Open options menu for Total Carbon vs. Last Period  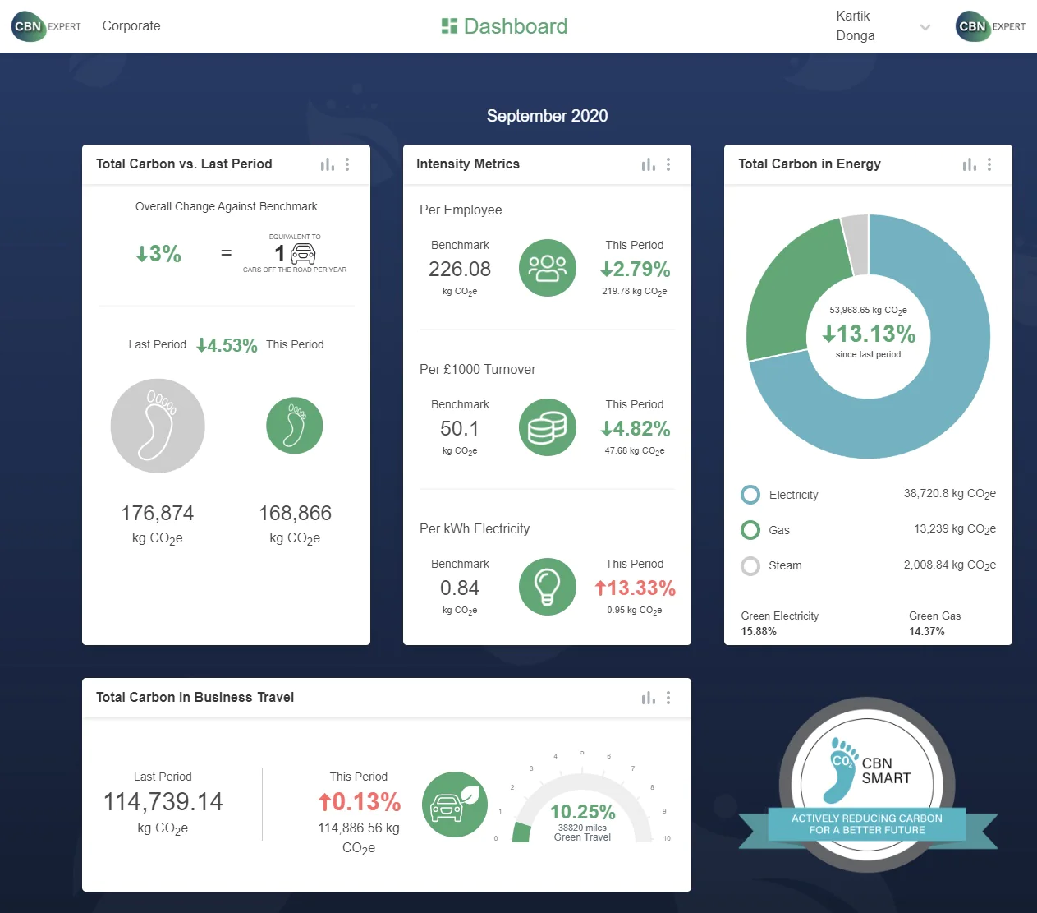tap(347, 164)
